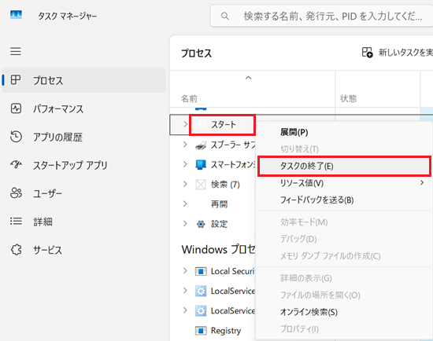The width and height of the screenshot is (433, 341).
Task: Click the 詳細の表示(G) menu entry
Action: coord(344,278)
